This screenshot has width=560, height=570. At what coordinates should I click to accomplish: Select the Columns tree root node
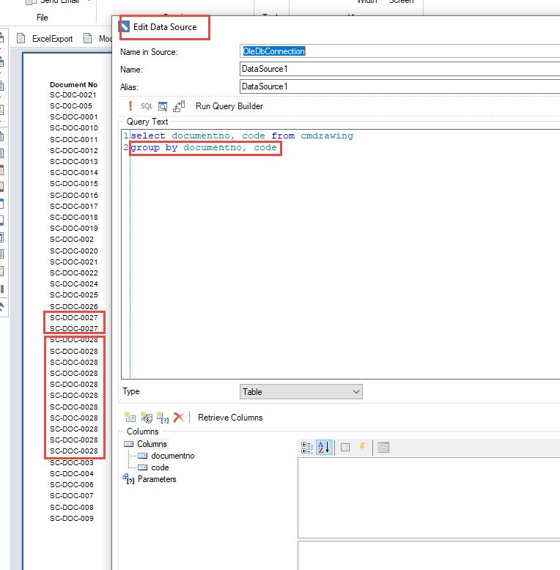(x=152, y=444)
